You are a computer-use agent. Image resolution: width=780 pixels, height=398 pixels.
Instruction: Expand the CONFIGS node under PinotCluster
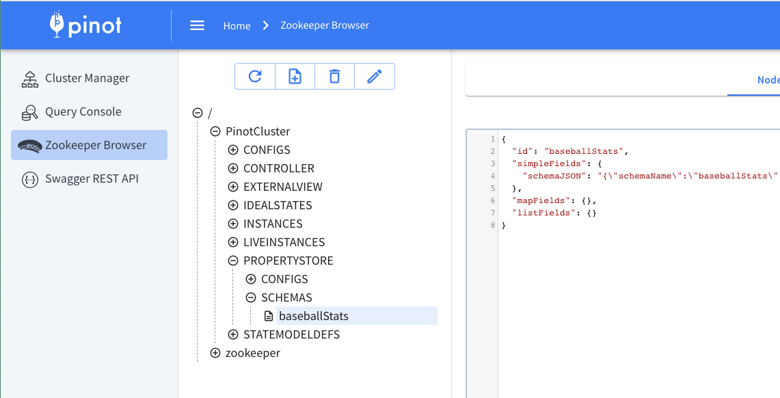(232, 149)
